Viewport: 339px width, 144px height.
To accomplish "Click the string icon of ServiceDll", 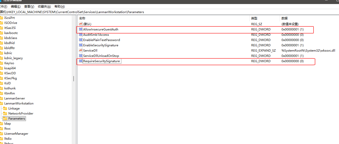I will coord(81,50).
